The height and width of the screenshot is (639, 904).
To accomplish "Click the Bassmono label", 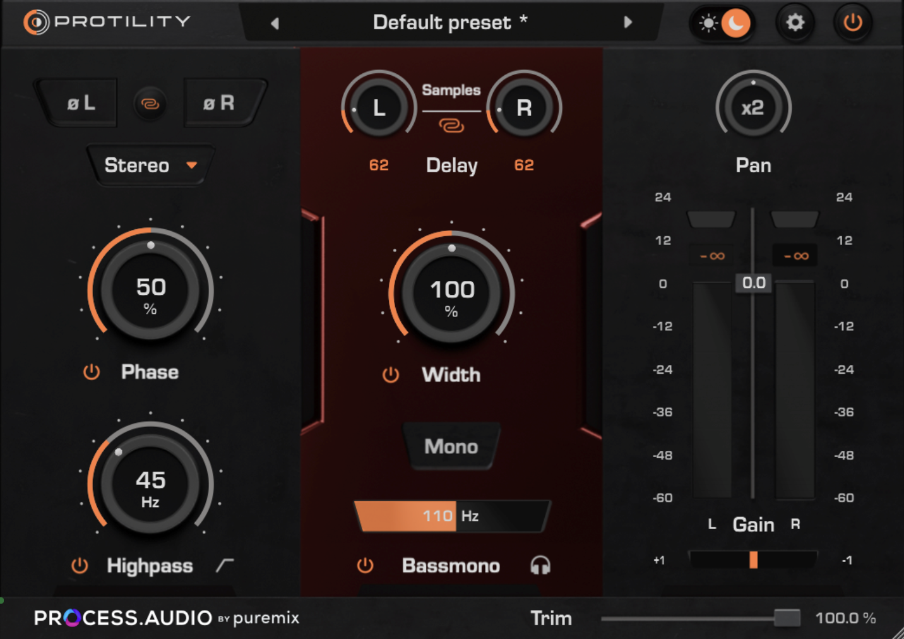I will [x=451, y=566].
